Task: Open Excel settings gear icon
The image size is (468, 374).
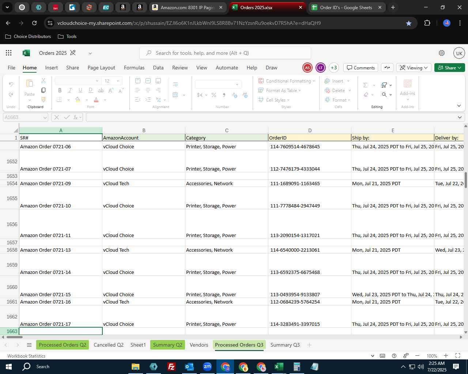Action: (x=442, y=53)
